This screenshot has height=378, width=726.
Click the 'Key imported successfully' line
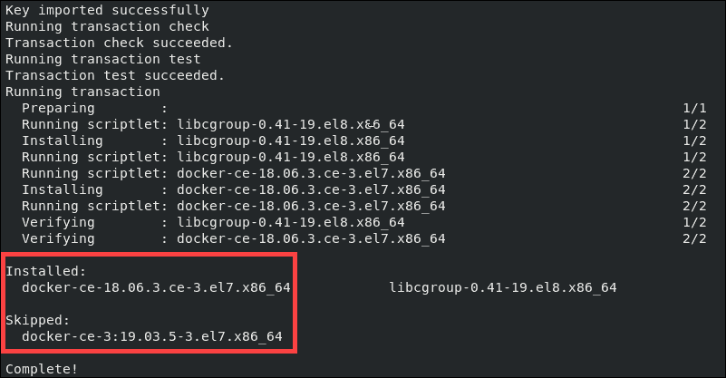click(107, 11)
